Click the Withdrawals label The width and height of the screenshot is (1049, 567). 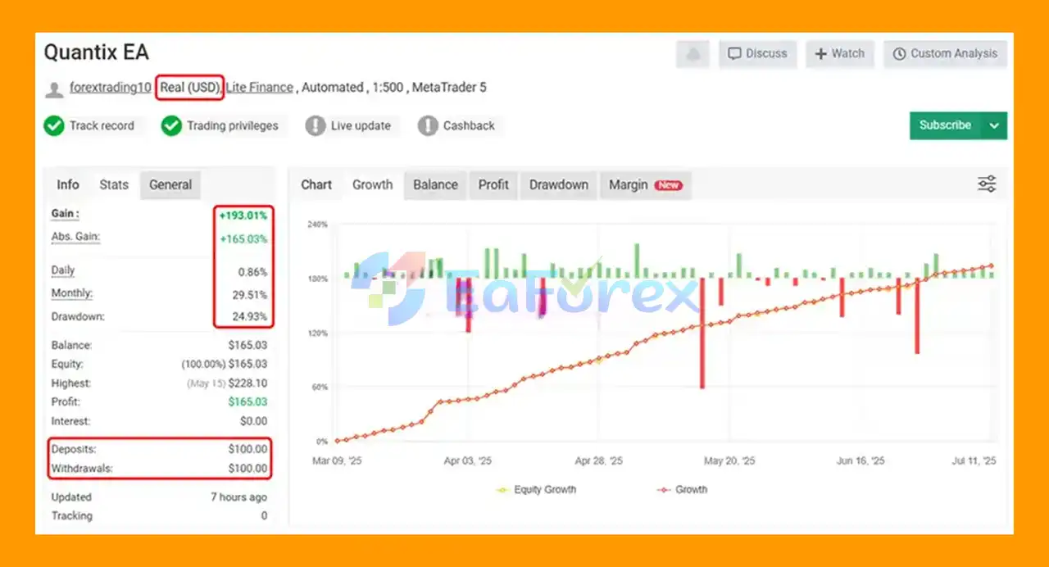pyautogui.click(x=82, y=469)
